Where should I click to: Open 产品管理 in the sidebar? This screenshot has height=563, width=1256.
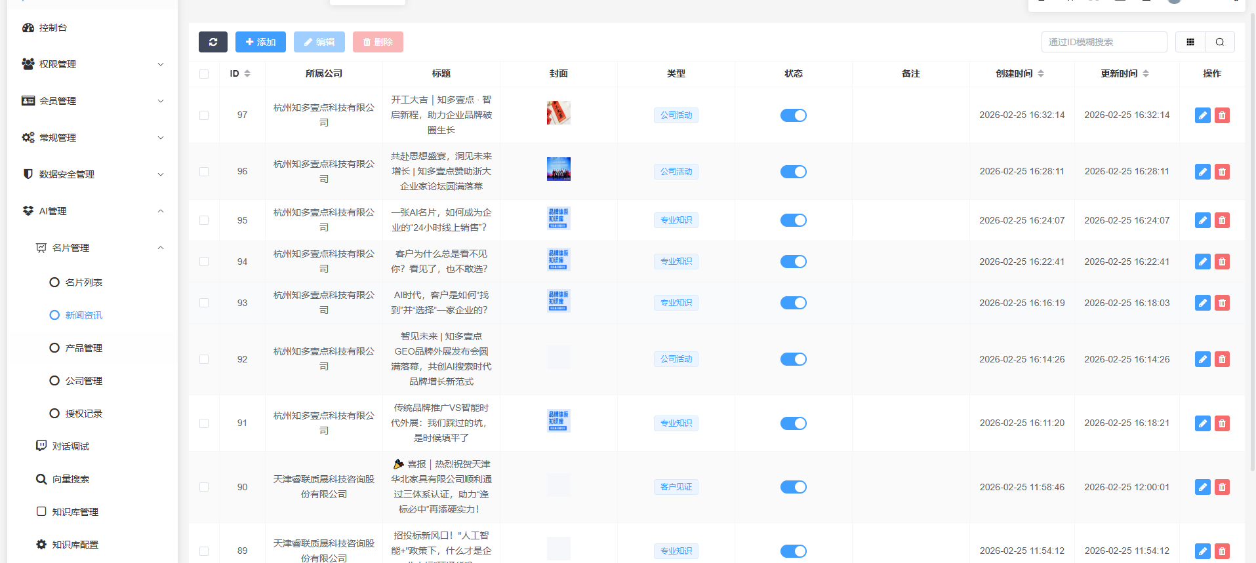(83, 348)
